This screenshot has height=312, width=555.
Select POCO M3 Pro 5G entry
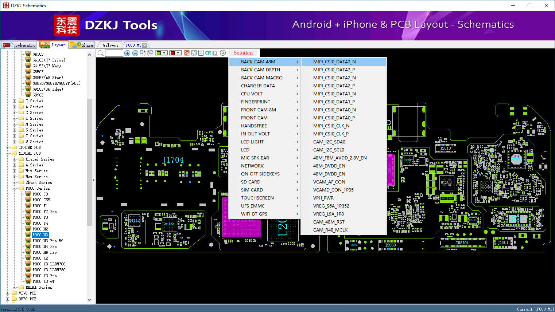(x=48, y=241)
